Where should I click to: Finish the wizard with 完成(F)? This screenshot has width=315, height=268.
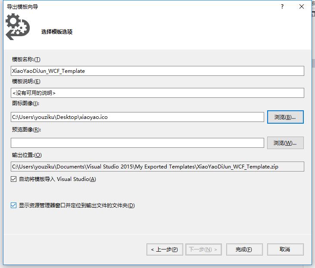click(x=244, y=249)
